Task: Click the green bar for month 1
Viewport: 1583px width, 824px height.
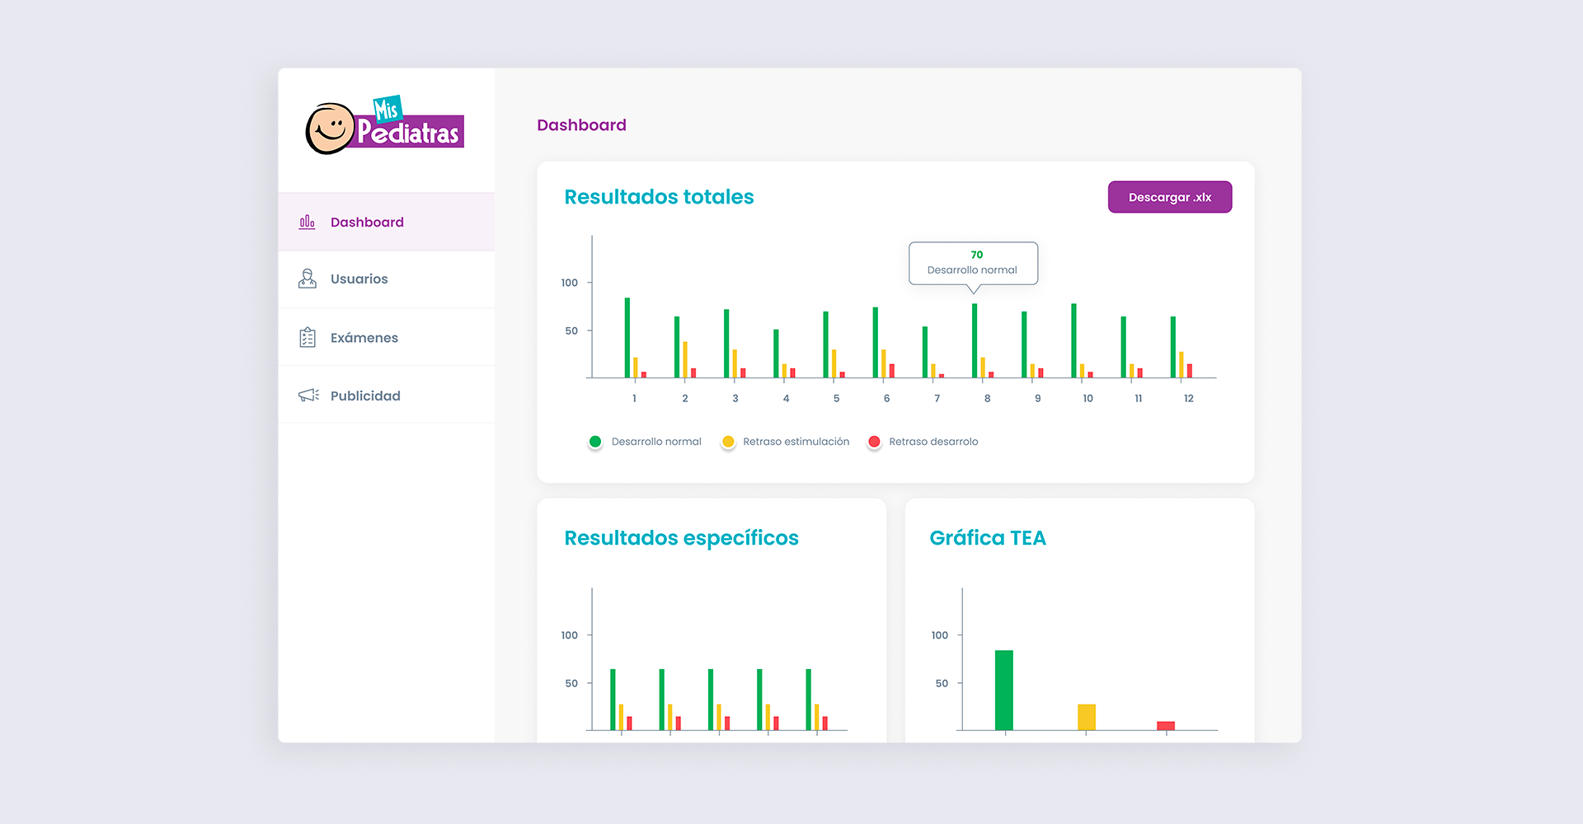Action: pyautogui.click(x=627, y=338)
